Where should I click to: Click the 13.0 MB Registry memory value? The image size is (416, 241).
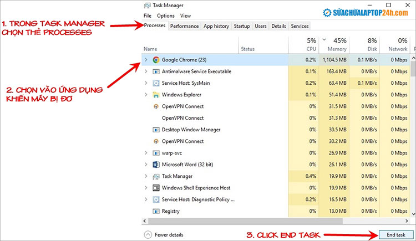point(338,211)
